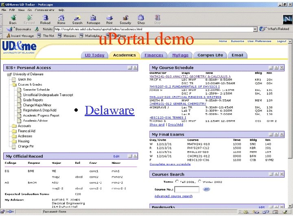Collapse the Courses & Grades folder

[15, 85]
